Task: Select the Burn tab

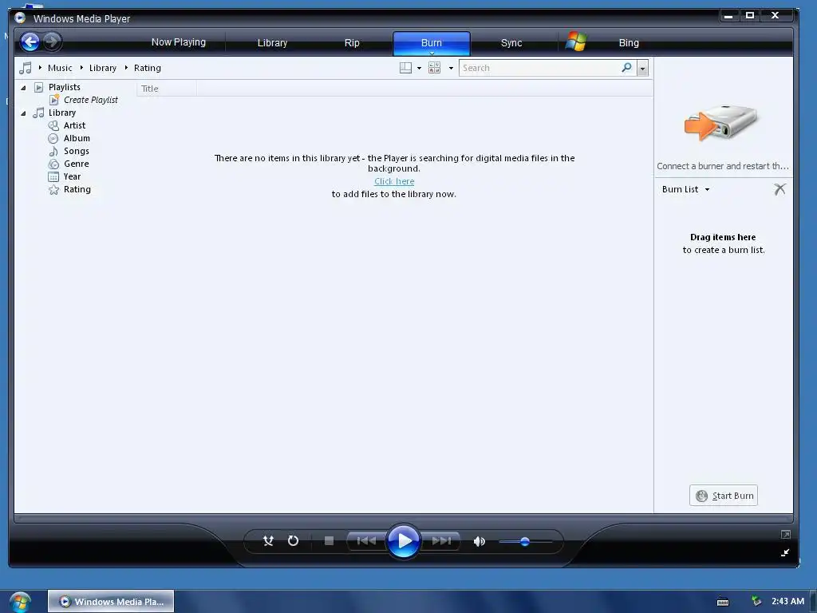Action: point(432,42)
